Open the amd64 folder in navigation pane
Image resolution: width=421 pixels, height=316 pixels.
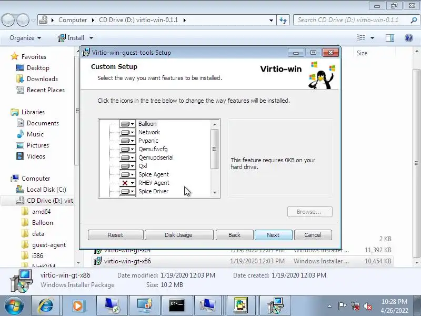(x=41, y=212)
